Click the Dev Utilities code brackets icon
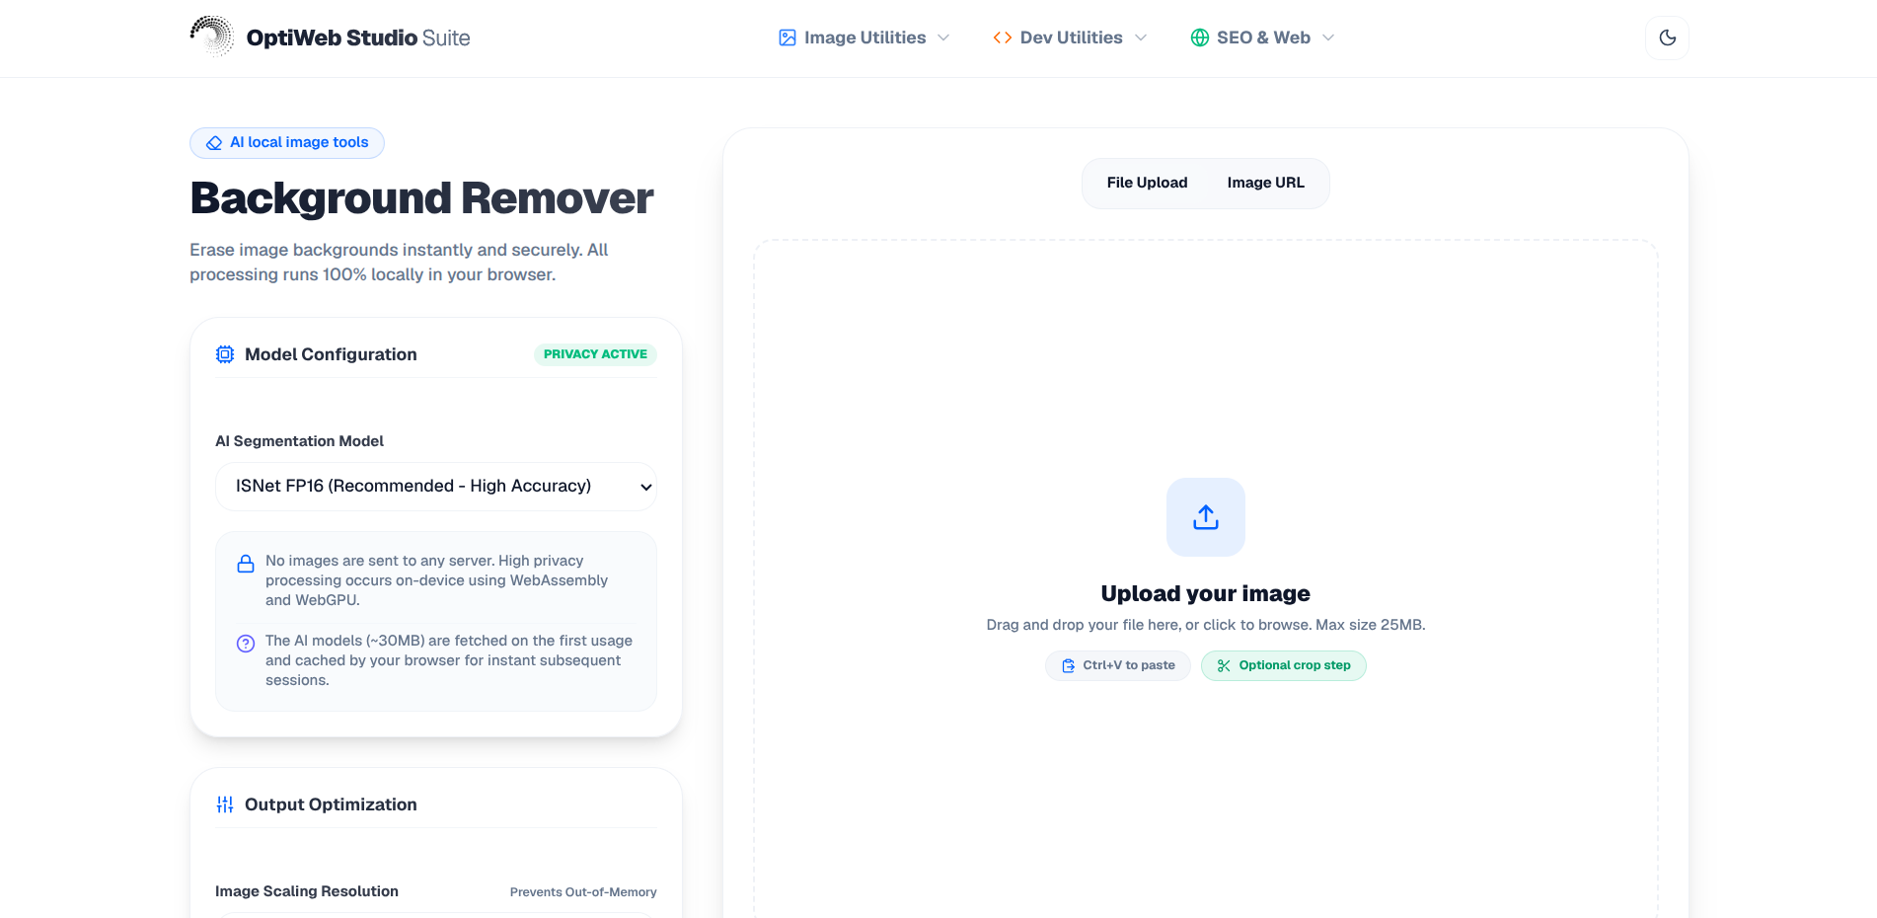Screen dimensions: 1877x918 click(1003, 38)
